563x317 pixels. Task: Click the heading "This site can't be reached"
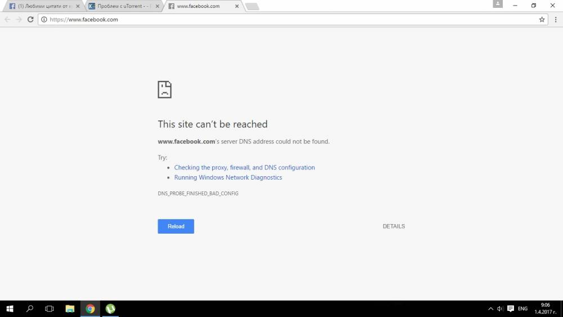coord(213,124)
